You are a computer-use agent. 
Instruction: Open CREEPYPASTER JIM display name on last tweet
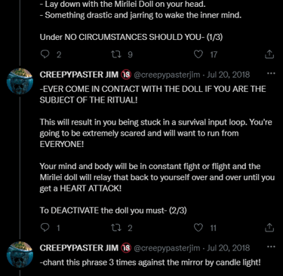pos(79,248)
